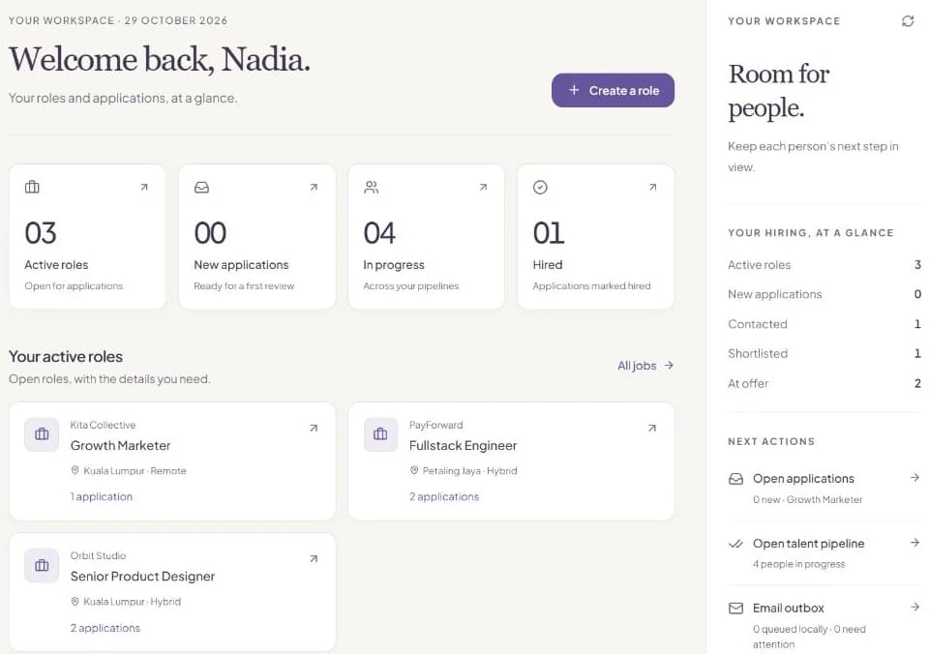This screenshot has height=654, width=929.
Task: Click the refresh icon in workspace panel
Action: coord(907,21)
